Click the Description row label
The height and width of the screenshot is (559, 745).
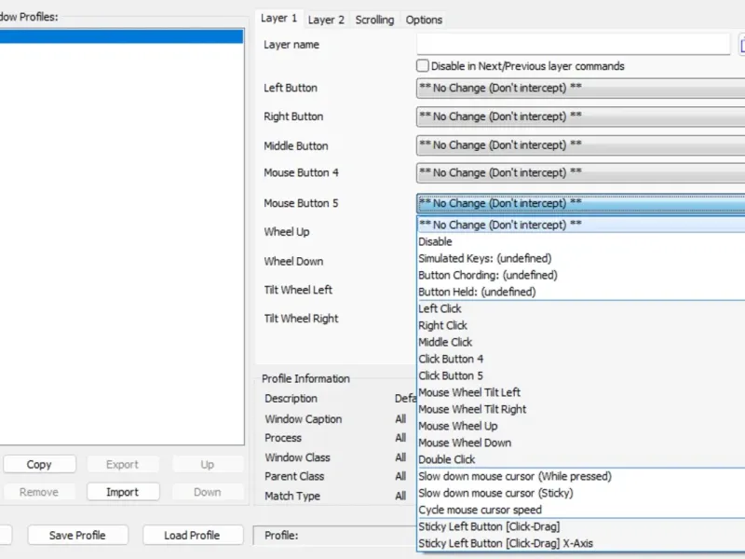pos(291,399)
